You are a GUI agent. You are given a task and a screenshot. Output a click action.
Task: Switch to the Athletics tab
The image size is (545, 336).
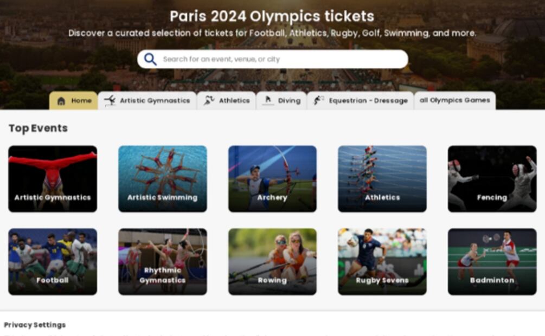click(x=227, y=100)
